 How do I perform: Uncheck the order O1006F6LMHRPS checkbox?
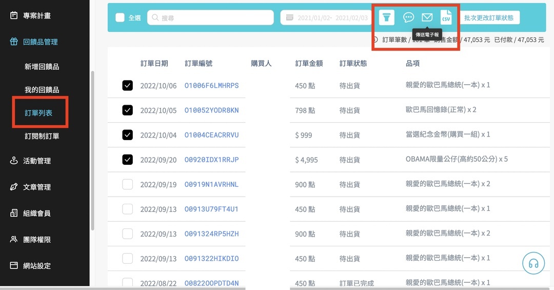click(x=127, y=86)
